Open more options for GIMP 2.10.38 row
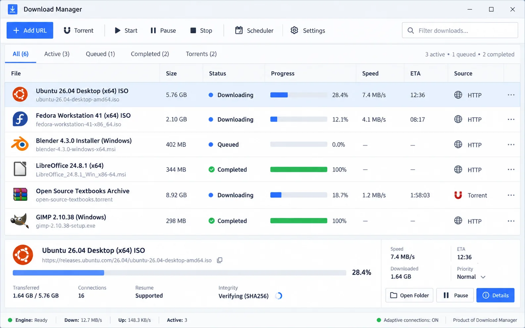Screen dimensions: 525x328 coord(511,221)
